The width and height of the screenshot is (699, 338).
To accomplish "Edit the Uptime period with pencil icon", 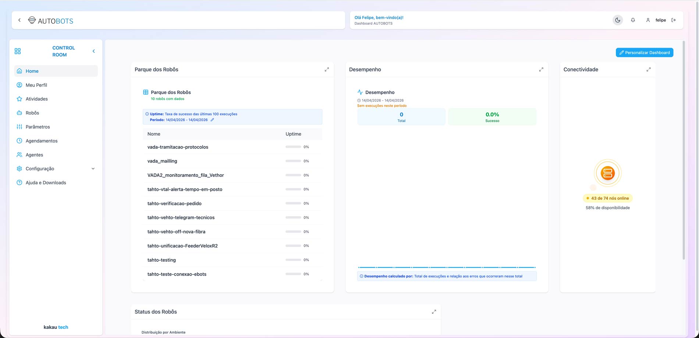I will [212, 120].
